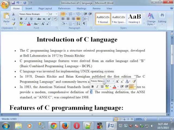Apply strikethrough from the ribbon

coord(39,19)
